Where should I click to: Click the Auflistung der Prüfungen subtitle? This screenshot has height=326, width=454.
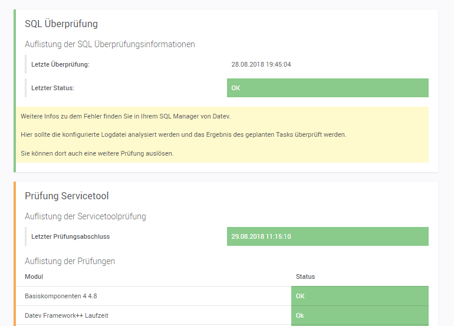70,261
